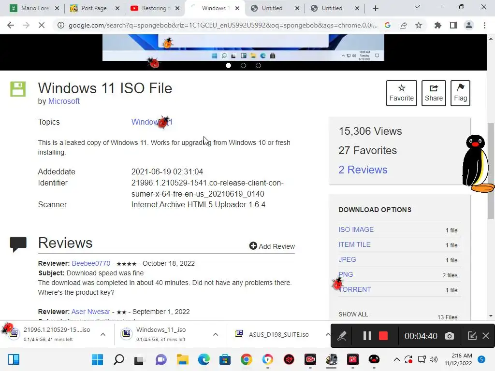Select the second carousel dot

pos(244,65)
